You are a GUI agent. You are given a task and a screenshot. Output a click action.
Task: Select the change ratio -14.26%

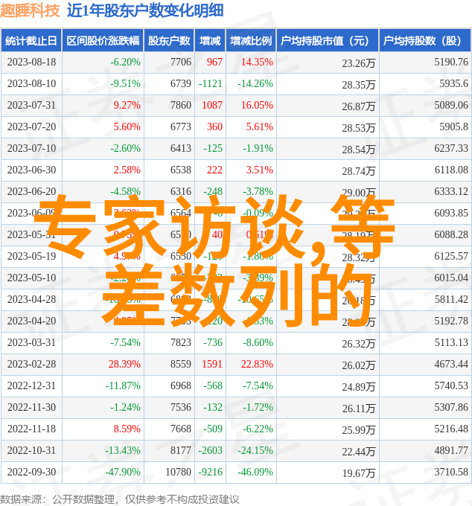[255, 83]
